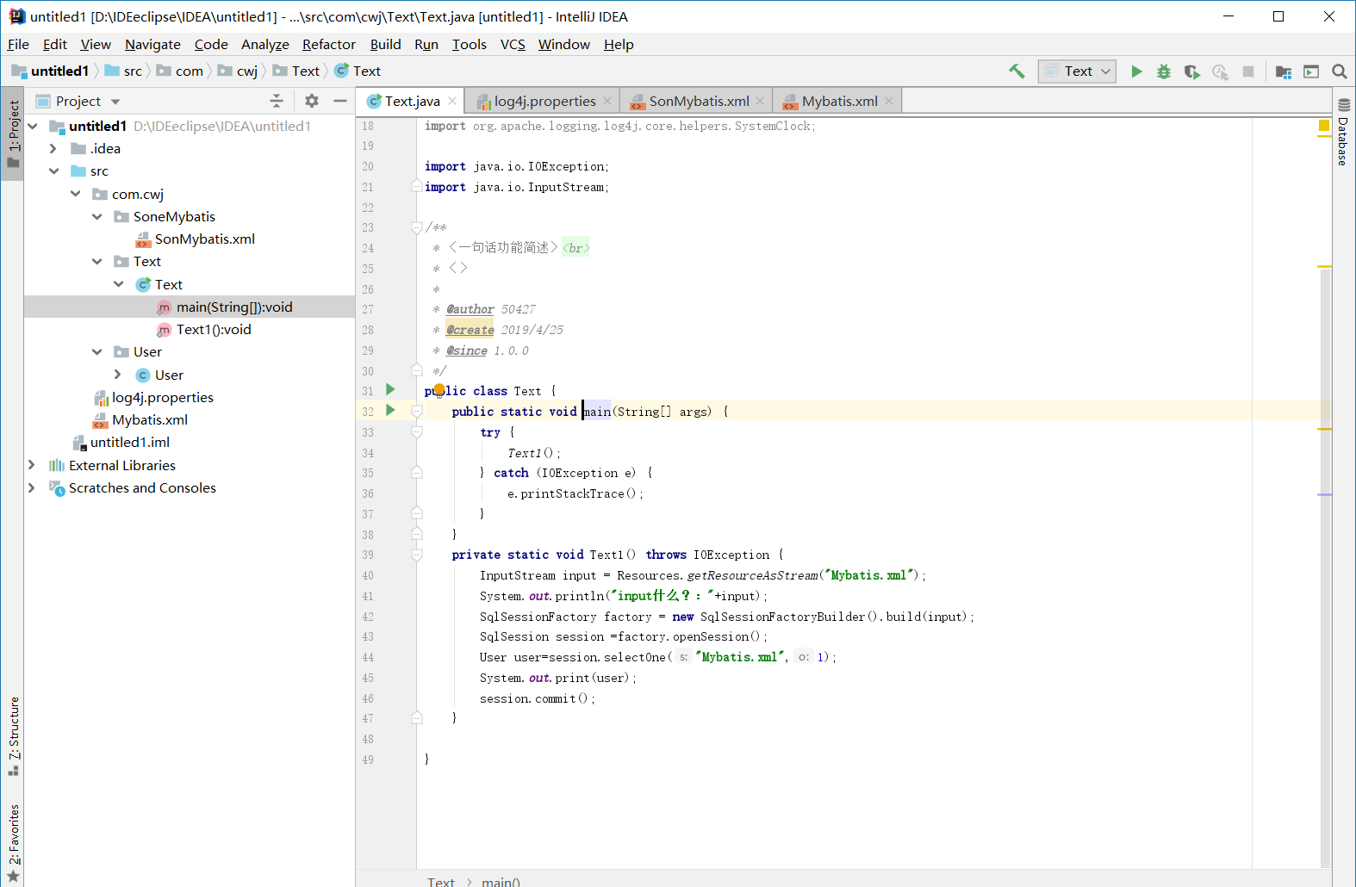
Task: Click the intention light bulb on line 31
Action: click(x=439, y=389)
